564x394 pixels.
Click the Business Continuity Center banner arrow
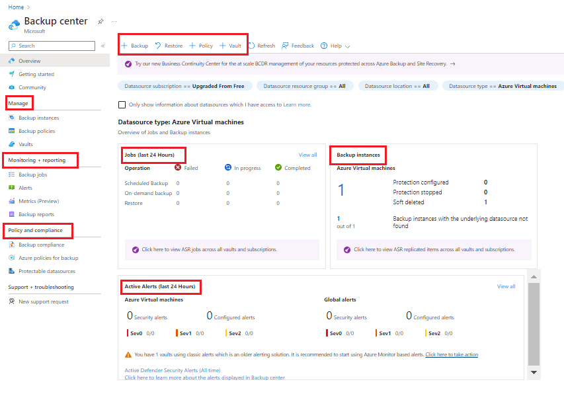(x=453, y=63)
